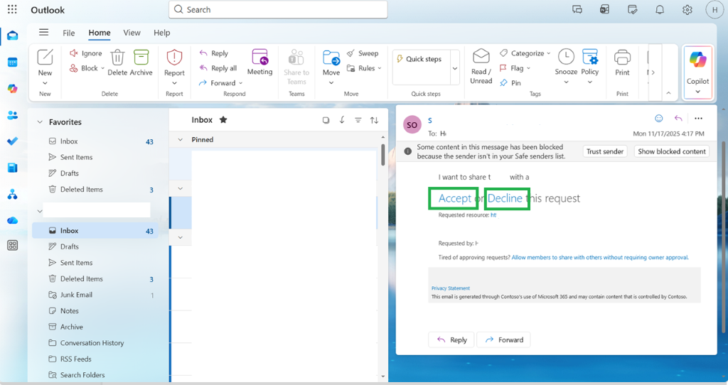Open OneDrive cloud icon in app rail
The height and width of the screenshot is (385, 728).
pos(13,220)
